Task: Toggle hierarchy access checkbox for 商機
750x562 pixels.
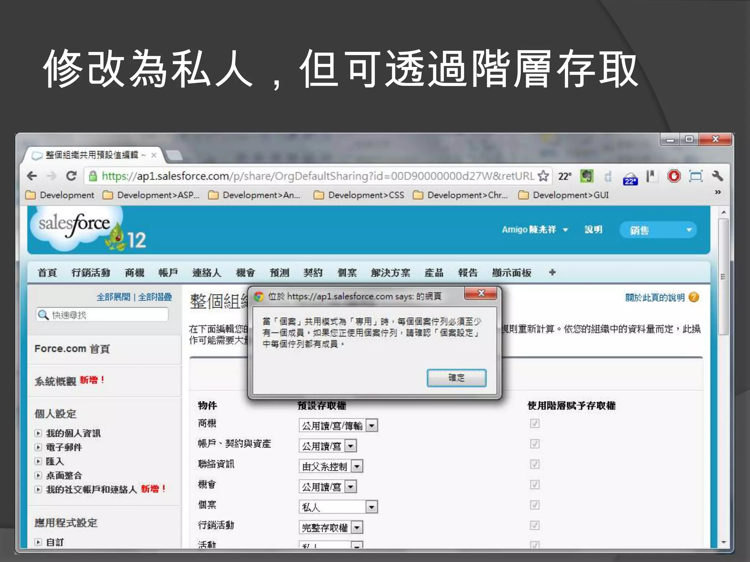Action: (535, 423)
